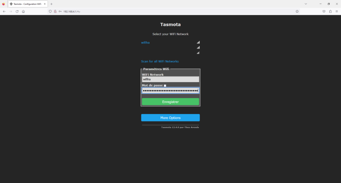
Task: Toggle the Mot de passe show checkbox
Action: (165, 86)
